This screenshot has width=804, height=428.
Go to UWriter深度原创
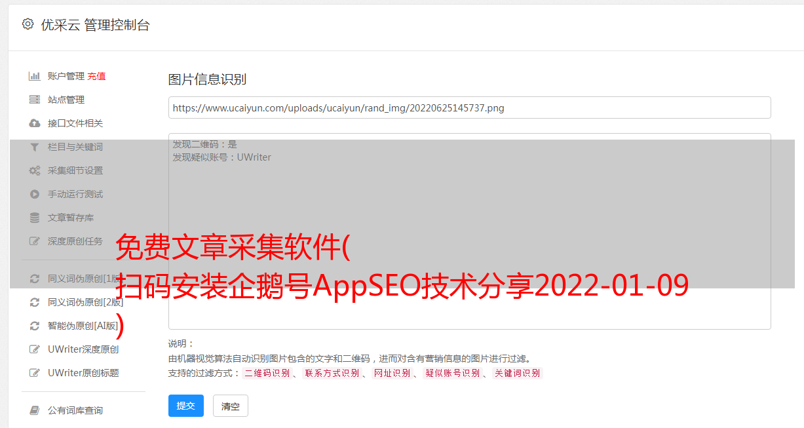[83, 349]
